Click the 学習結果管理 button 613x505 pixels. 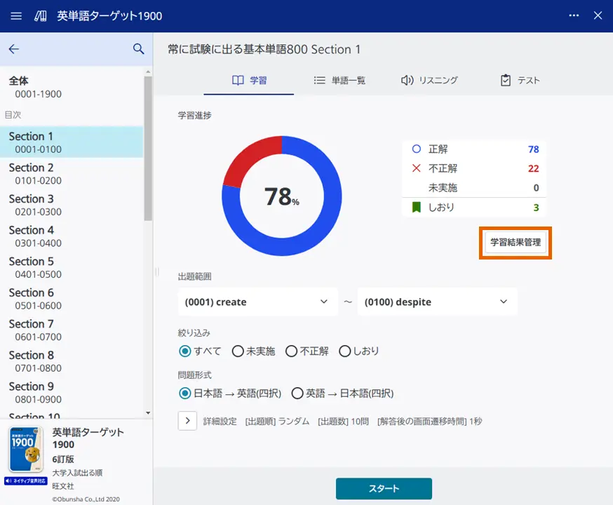[515, 243]
